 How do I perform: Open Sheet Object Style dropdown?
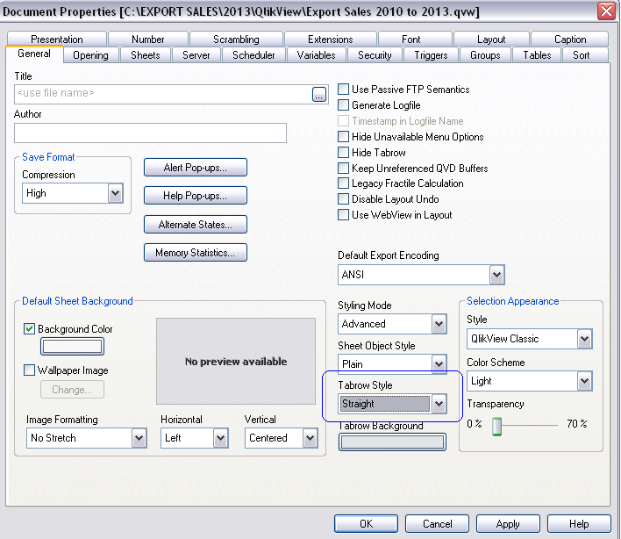439,363
